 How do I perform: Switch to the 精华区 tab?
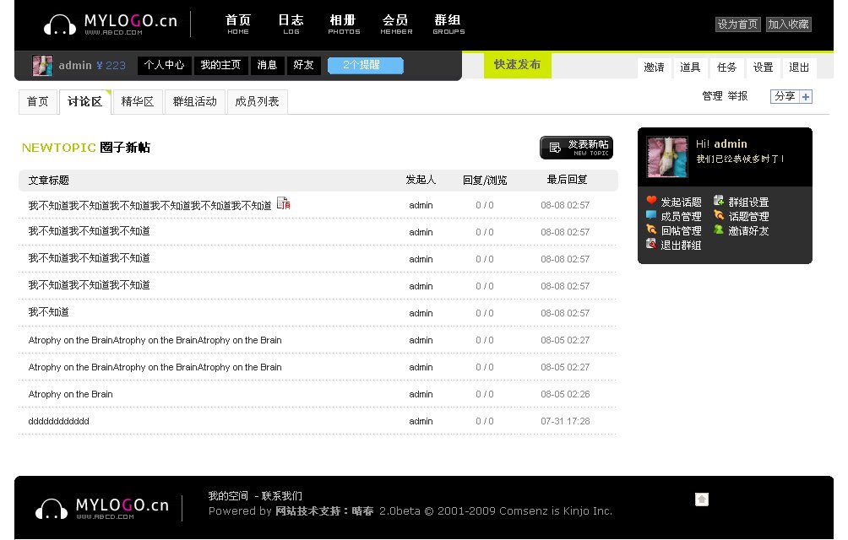(138, 101)
